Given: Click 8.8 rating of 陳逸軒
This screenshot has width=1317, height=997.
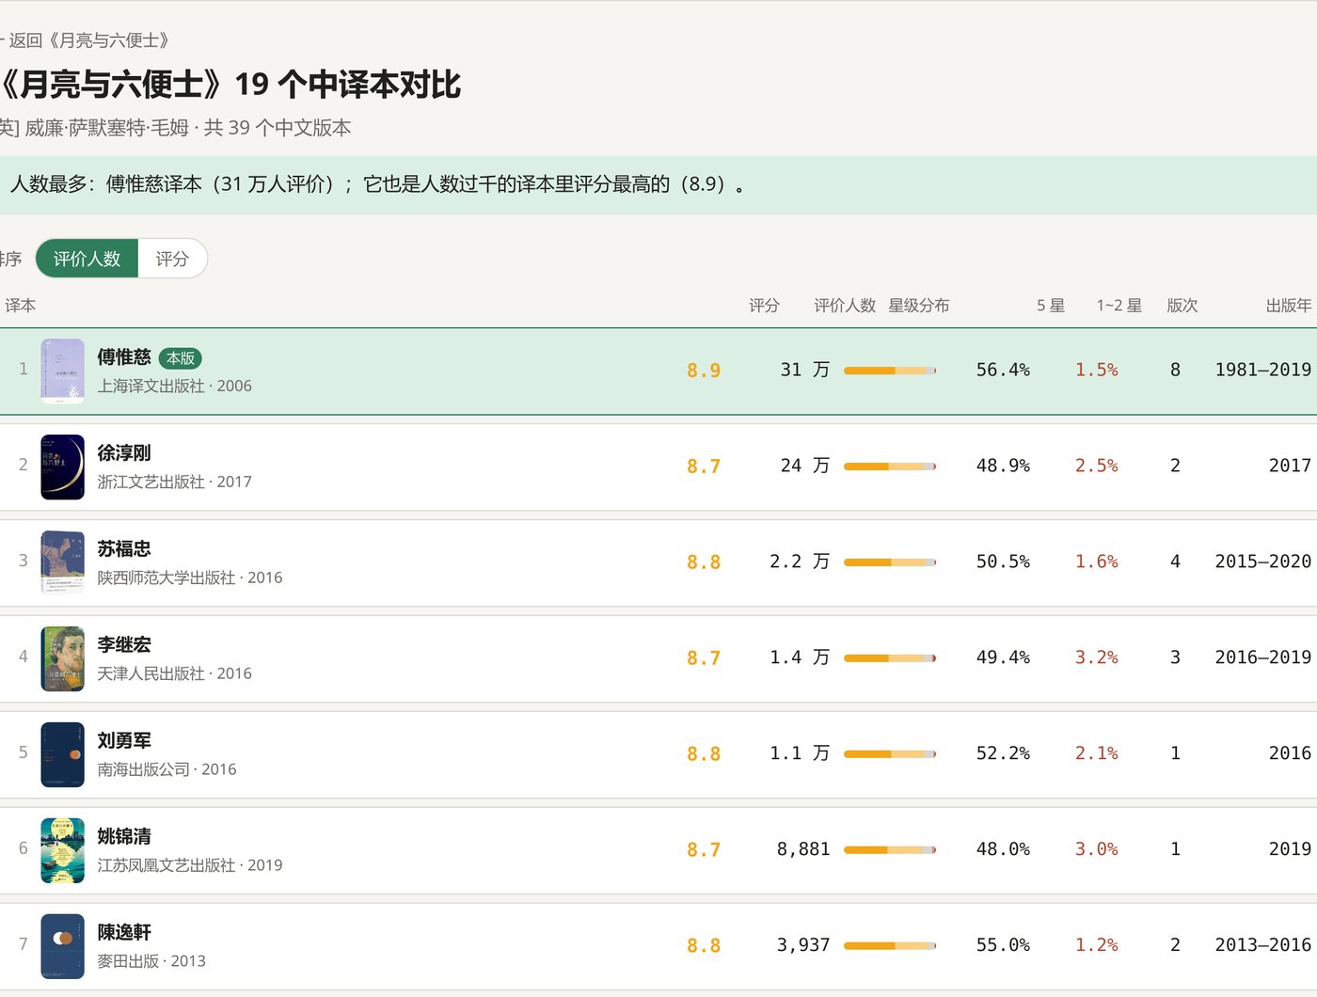Looking at the screenshot, I should [704, 946].
